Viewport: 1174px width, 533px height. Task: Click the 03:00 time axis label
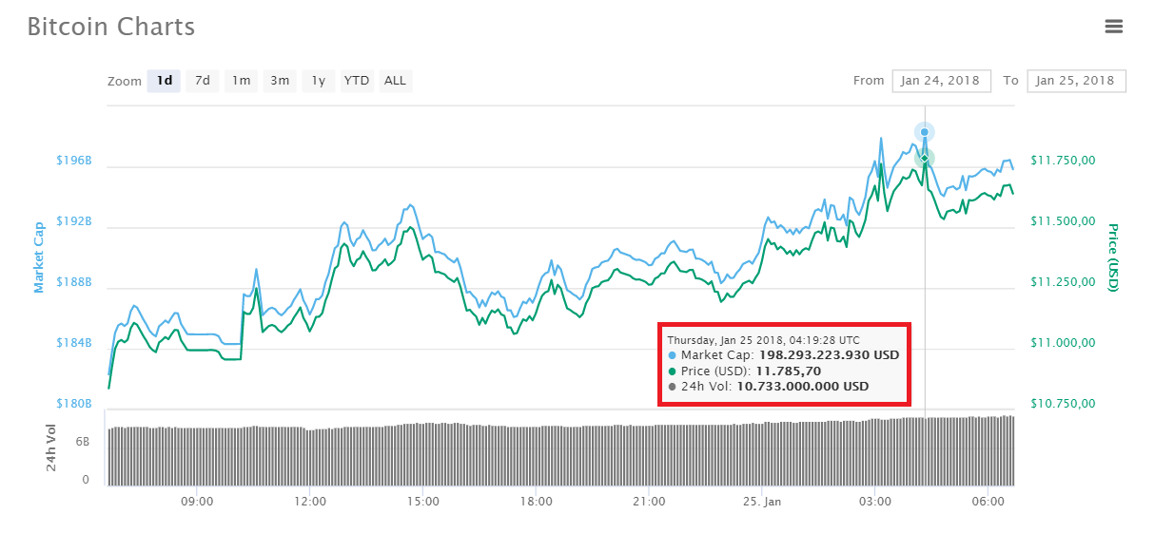[x=874, y=501]
